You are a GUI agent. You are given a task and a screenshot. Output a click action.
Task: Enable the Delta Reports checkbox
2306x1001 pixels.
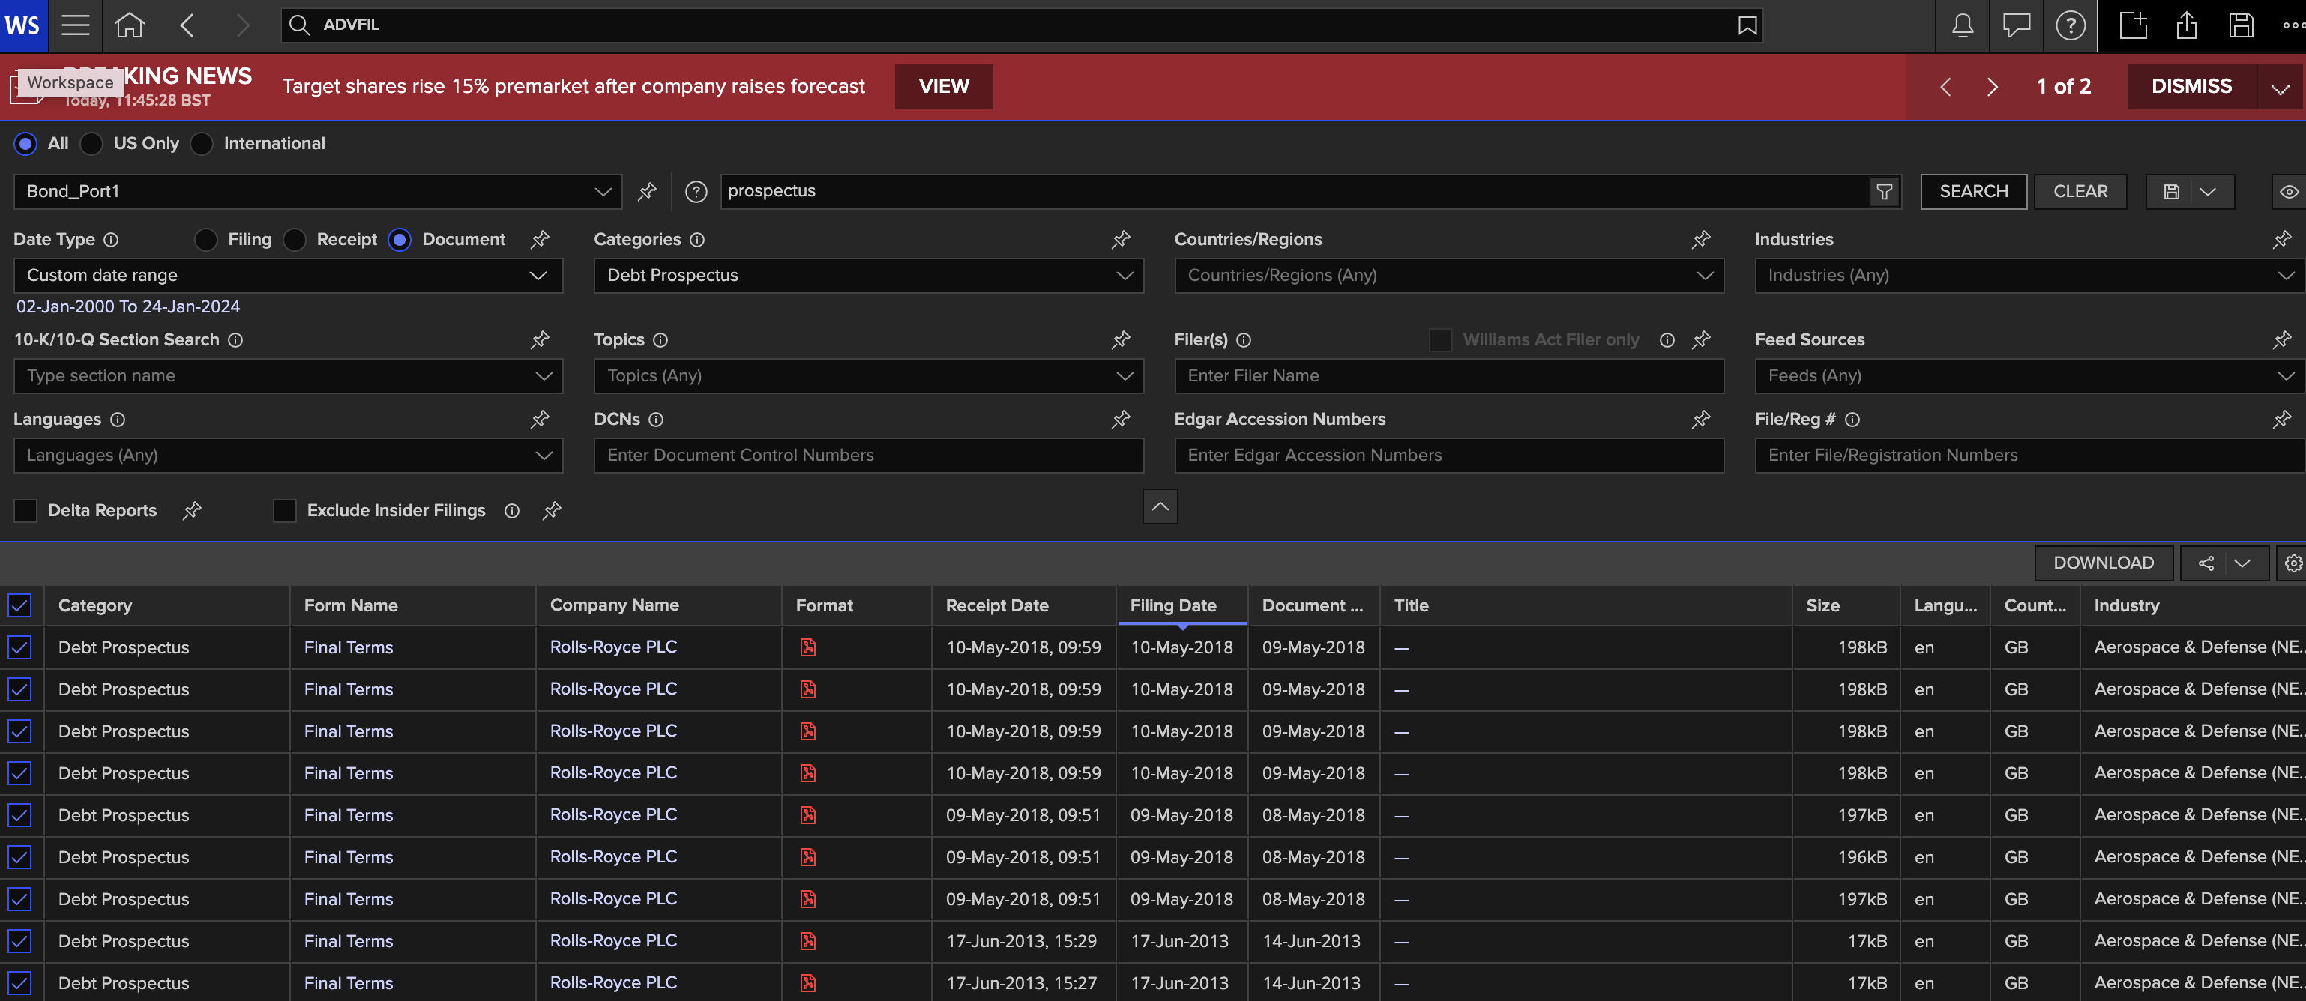click(25, 511)
